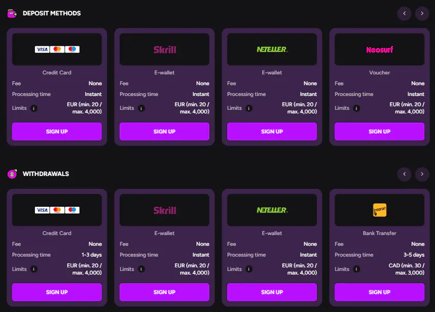Click Limits info icon on deposit Skrill card
The width and height of the screenshot is (435, 312).
coord(142,108)
